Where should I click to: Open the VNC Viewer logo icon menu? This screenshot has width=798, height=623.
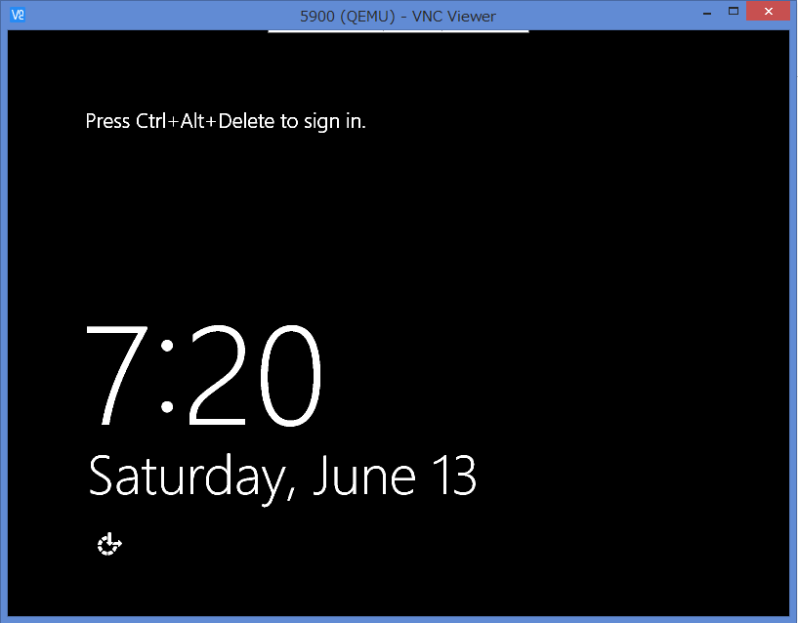point(18,15)
